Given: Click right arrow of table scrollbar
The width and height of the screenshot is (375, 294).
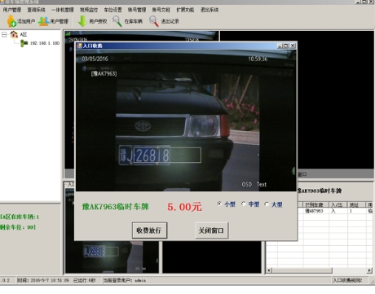Looking at the screenshot, I should coord(369,270).
